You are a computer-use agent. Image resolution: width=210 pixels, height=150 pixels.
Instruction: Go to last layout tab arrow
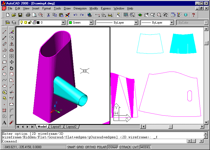coord(32,127)
